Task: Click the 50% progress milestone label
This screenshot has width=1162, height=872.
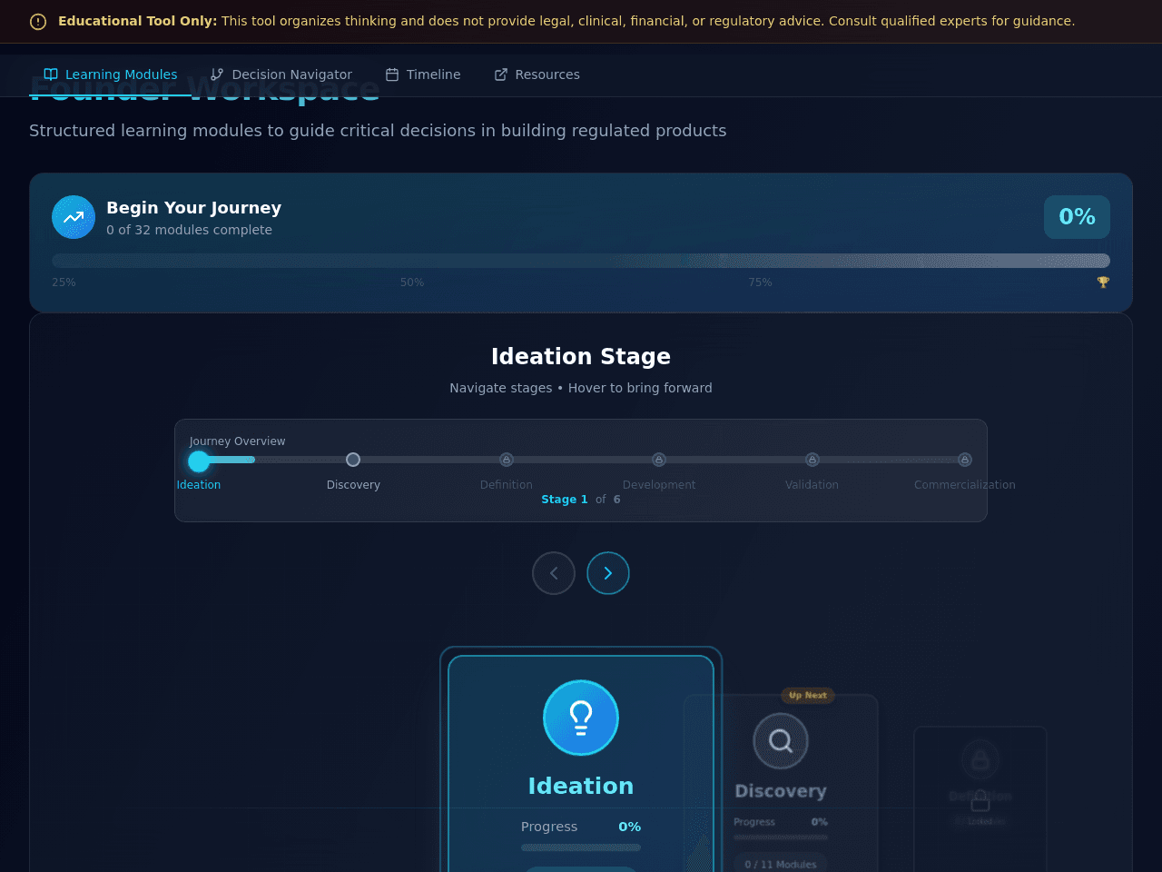Action: click(x=412, y=282)
